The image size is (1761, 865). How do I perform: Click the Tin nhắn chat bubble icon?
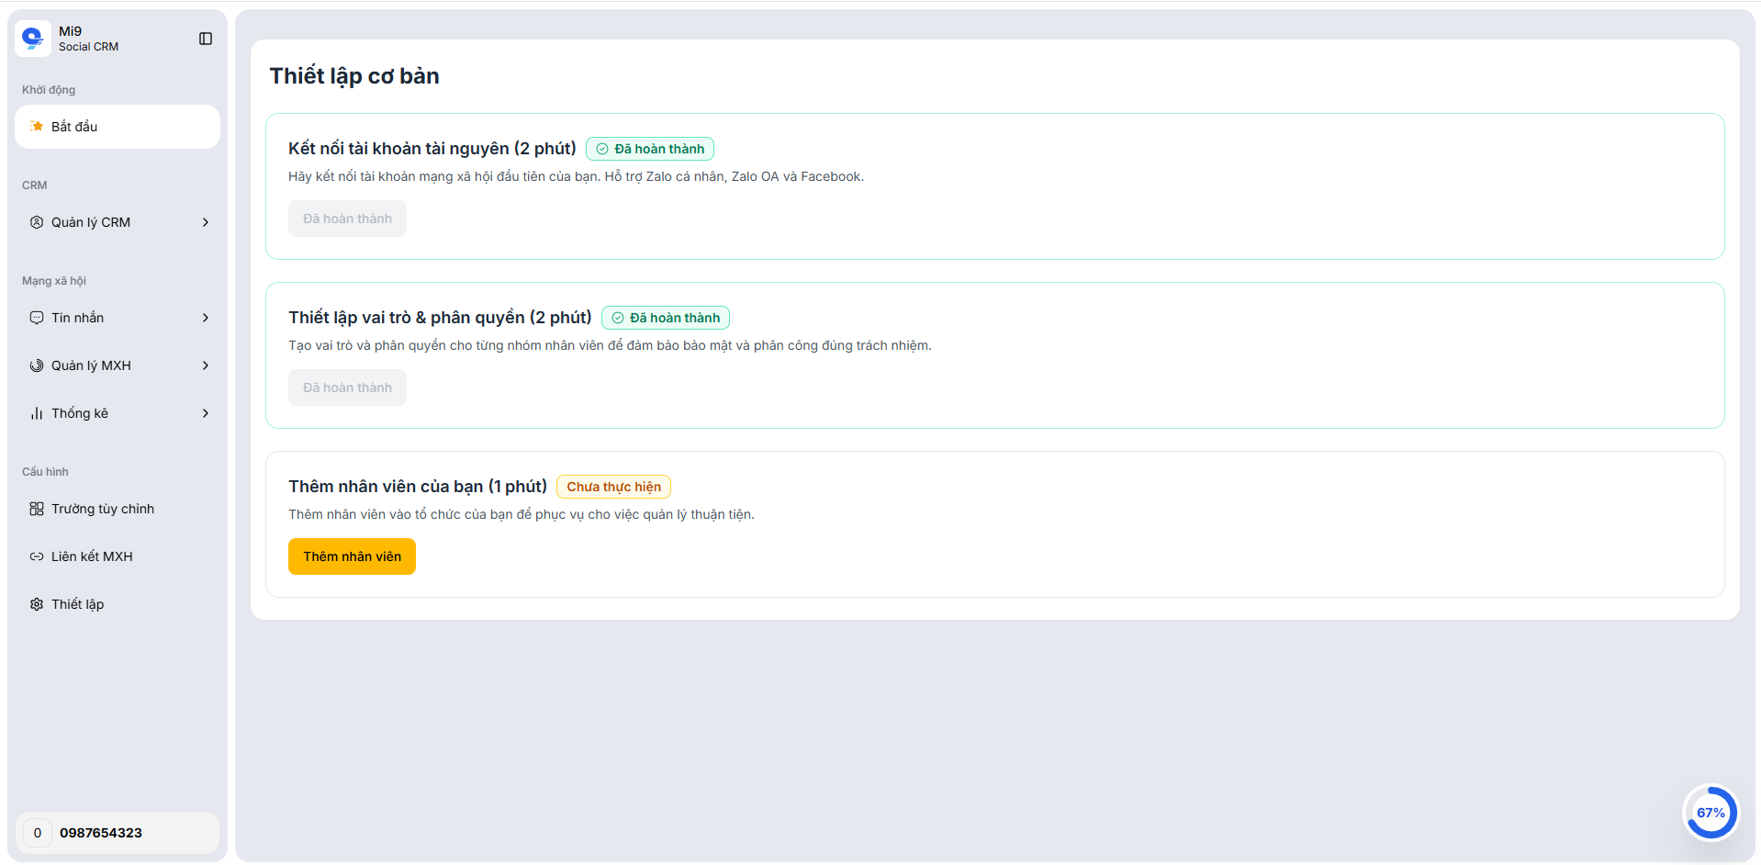pyautogui.click(x=37, y=318)
